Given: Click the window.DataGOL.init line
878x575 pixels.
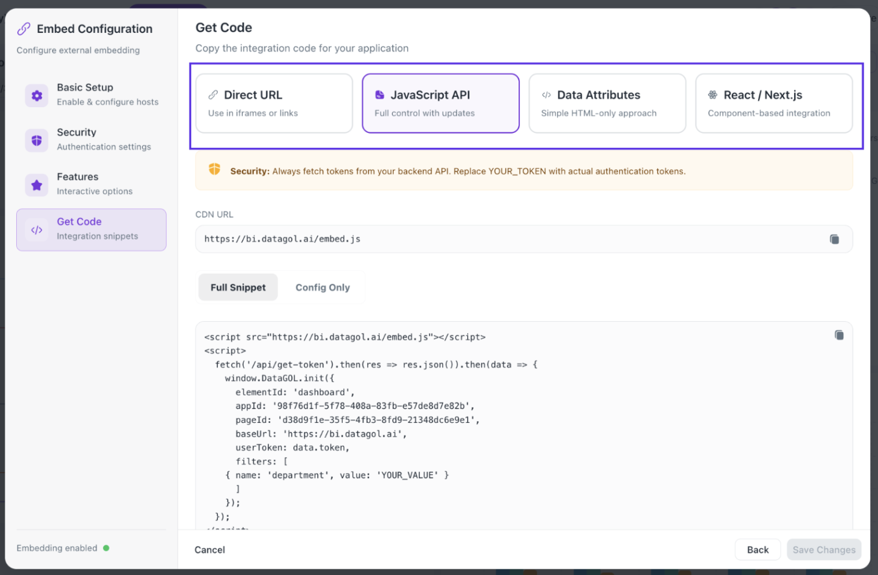Looking at the screenshot, I should tap(280, 379).
